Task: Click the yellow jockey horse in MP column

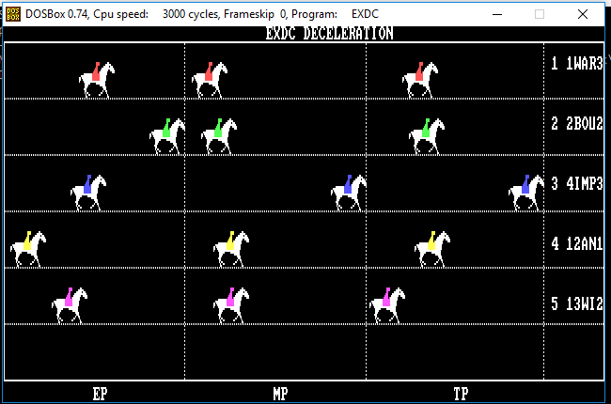Action: tap(231, 249)
